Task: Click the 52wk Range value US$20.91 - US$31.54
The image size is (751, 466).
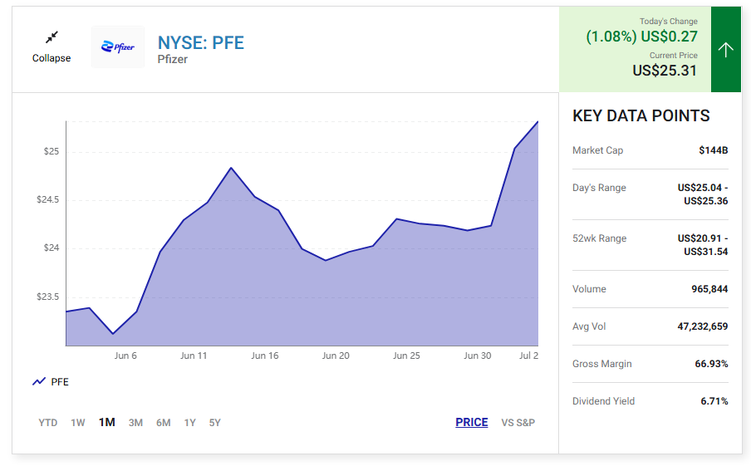Action: pyautogui.click(x=703, y=245)
